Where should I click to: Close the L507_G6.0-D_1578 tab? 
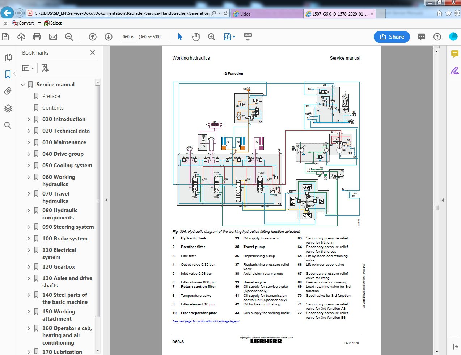click(x=372, y=14)
